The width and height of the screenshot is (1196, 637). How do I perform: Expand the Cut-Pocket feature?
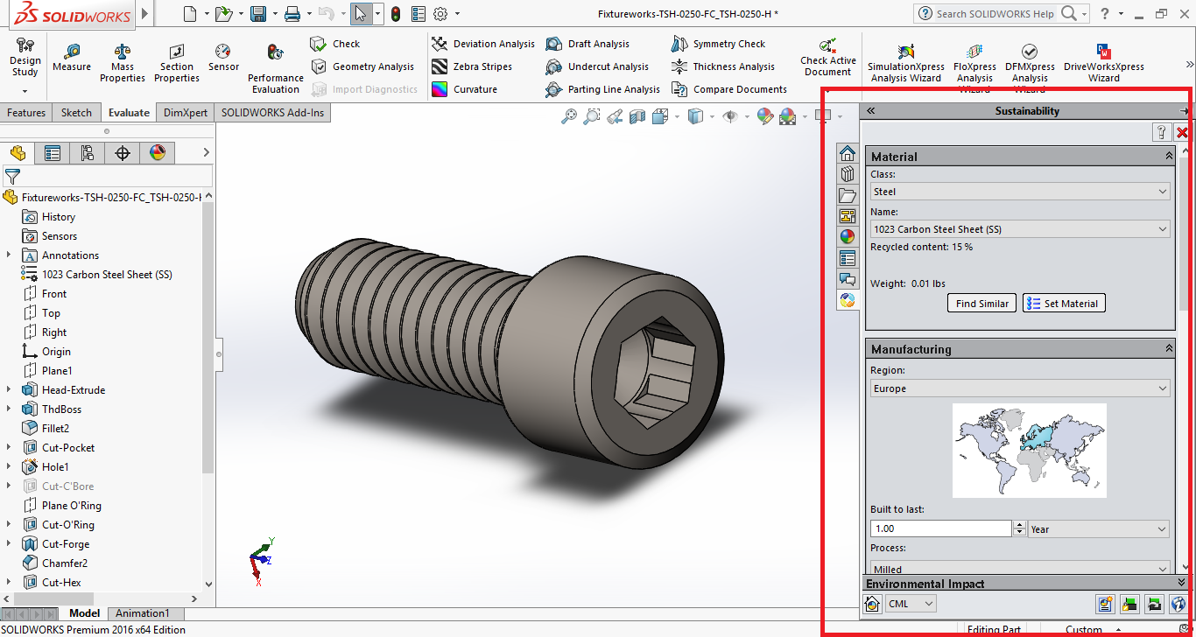[x=9, y=448]
